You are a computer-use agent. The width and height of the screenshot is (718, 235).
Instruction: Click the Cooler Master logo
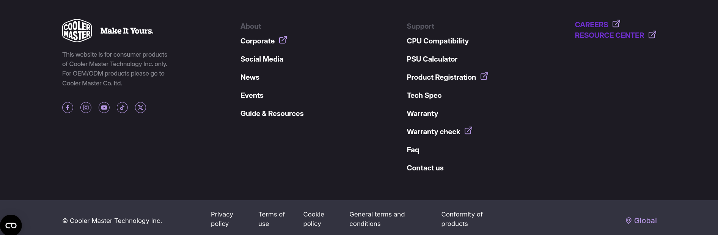click(77, 31)
